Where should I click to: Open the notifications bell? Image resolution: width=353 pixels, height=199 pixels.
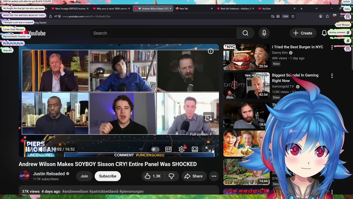[x=324, y=33]
